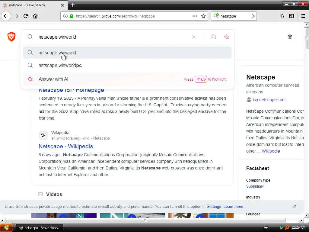Image resolution: width=309 pixels, height=232 pixels.
Task: Open Netscape ISP Homepage result
Action: pyautogui.click(x=71, y=90)
